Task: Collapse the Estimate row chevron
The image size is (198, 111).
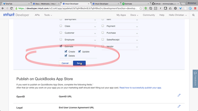Action: (x=95, y=47)
